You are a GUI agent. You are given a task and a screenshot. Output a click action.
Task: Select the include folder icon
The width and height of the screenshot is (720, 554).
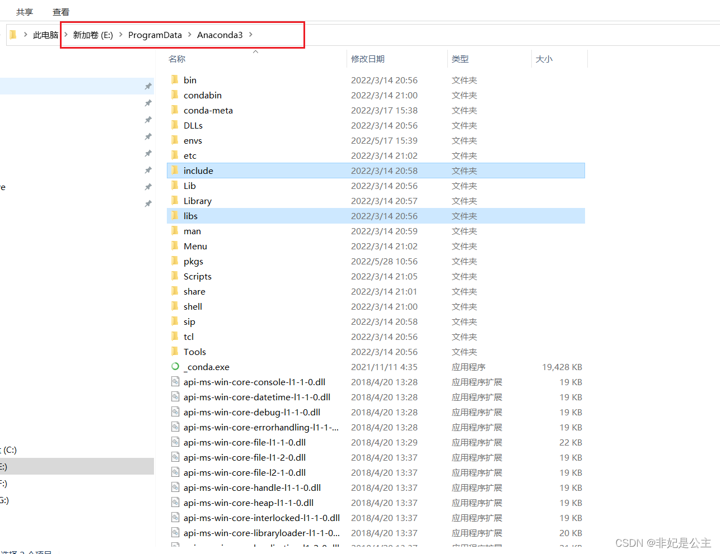coord(175,170)
